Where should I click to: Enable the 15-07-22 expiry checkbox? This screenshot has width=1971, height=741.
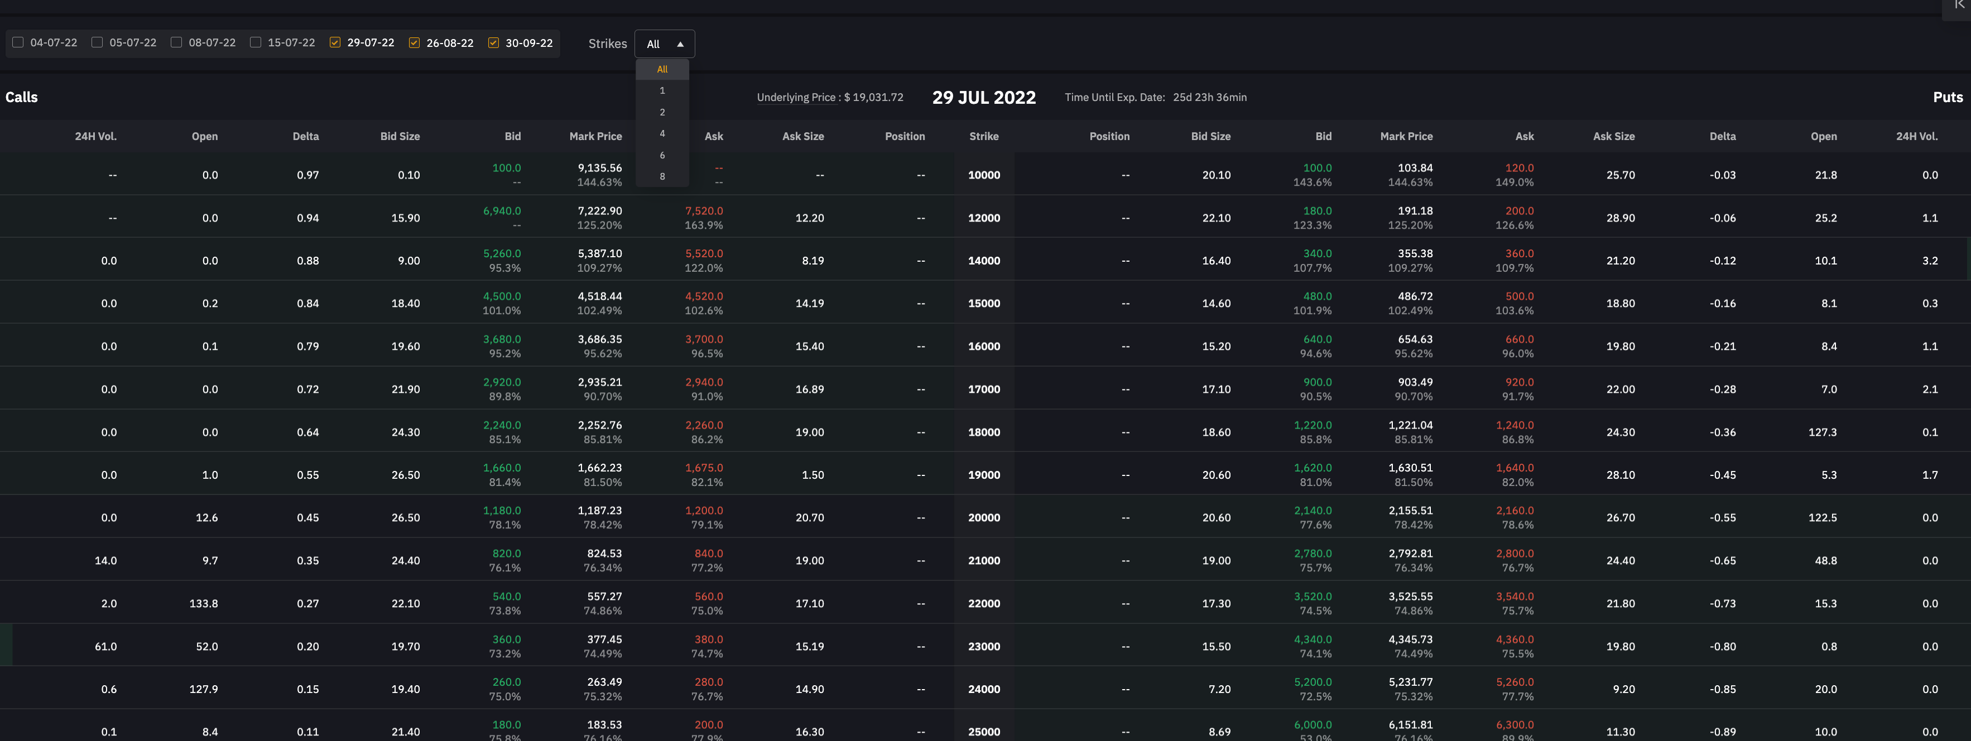[256, 43]
